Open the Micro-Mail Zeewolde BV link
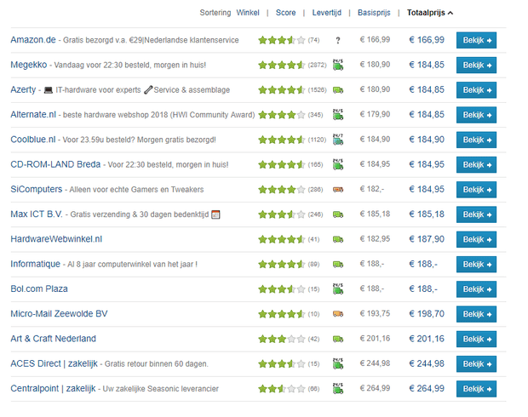Screen dimensions: 528x417 [59, 314]
